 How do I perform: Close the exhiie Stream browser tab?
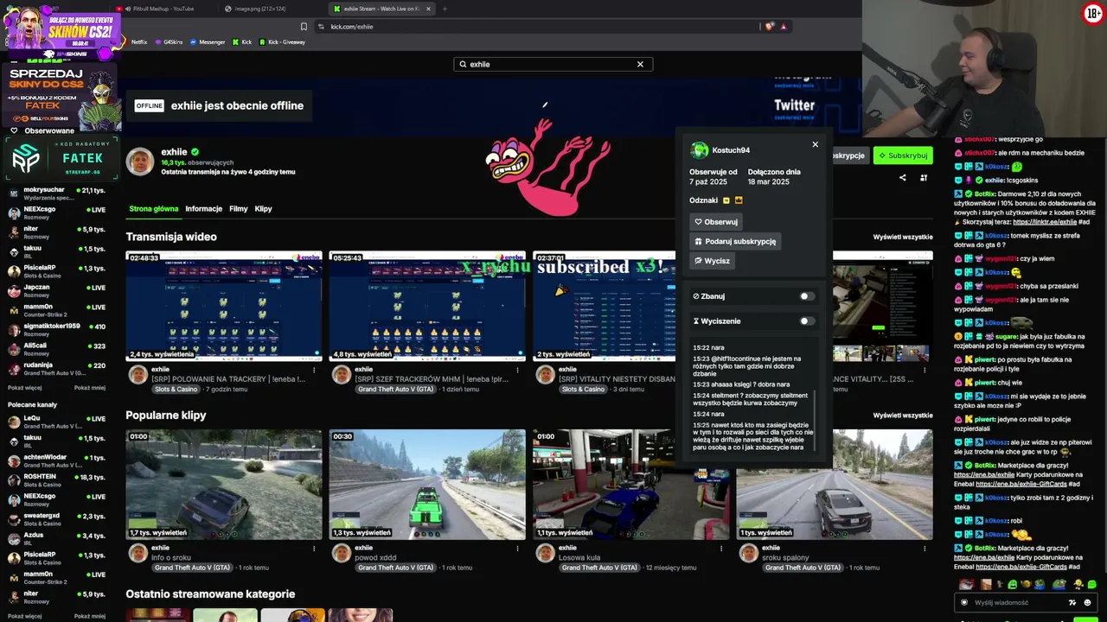(x=429, y=9)
